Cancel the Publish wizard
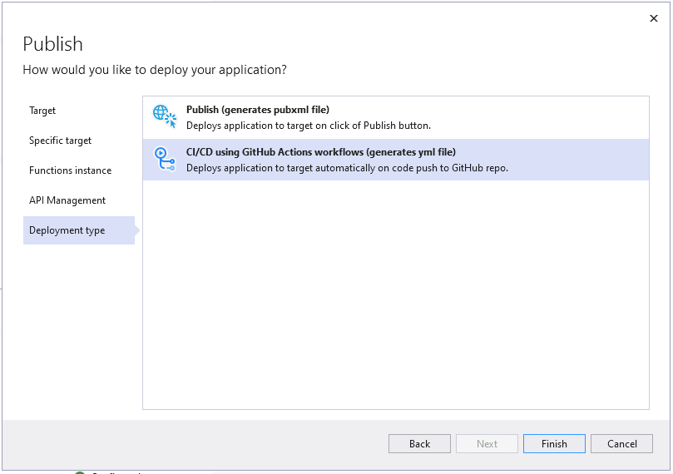The width and height of the screenshot is (673, 474). click(621, 444)
